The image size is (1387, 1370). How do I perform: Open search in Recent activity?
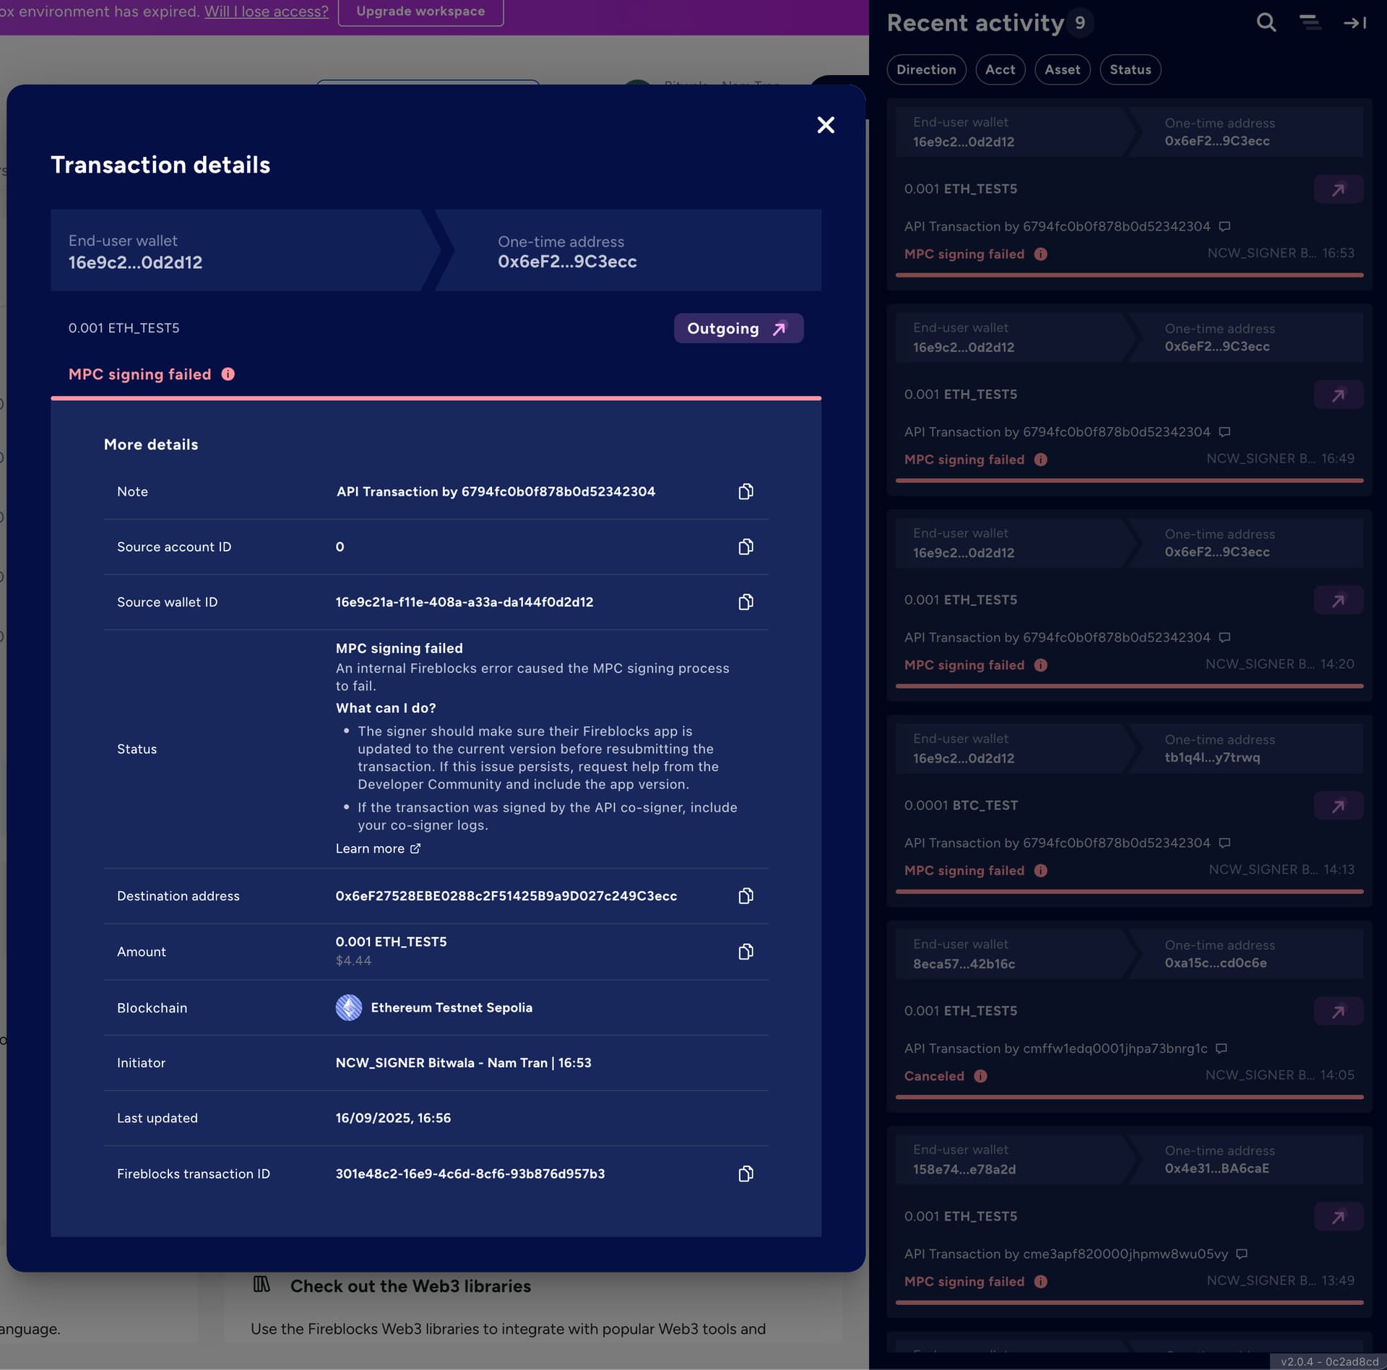(1266, 23)
